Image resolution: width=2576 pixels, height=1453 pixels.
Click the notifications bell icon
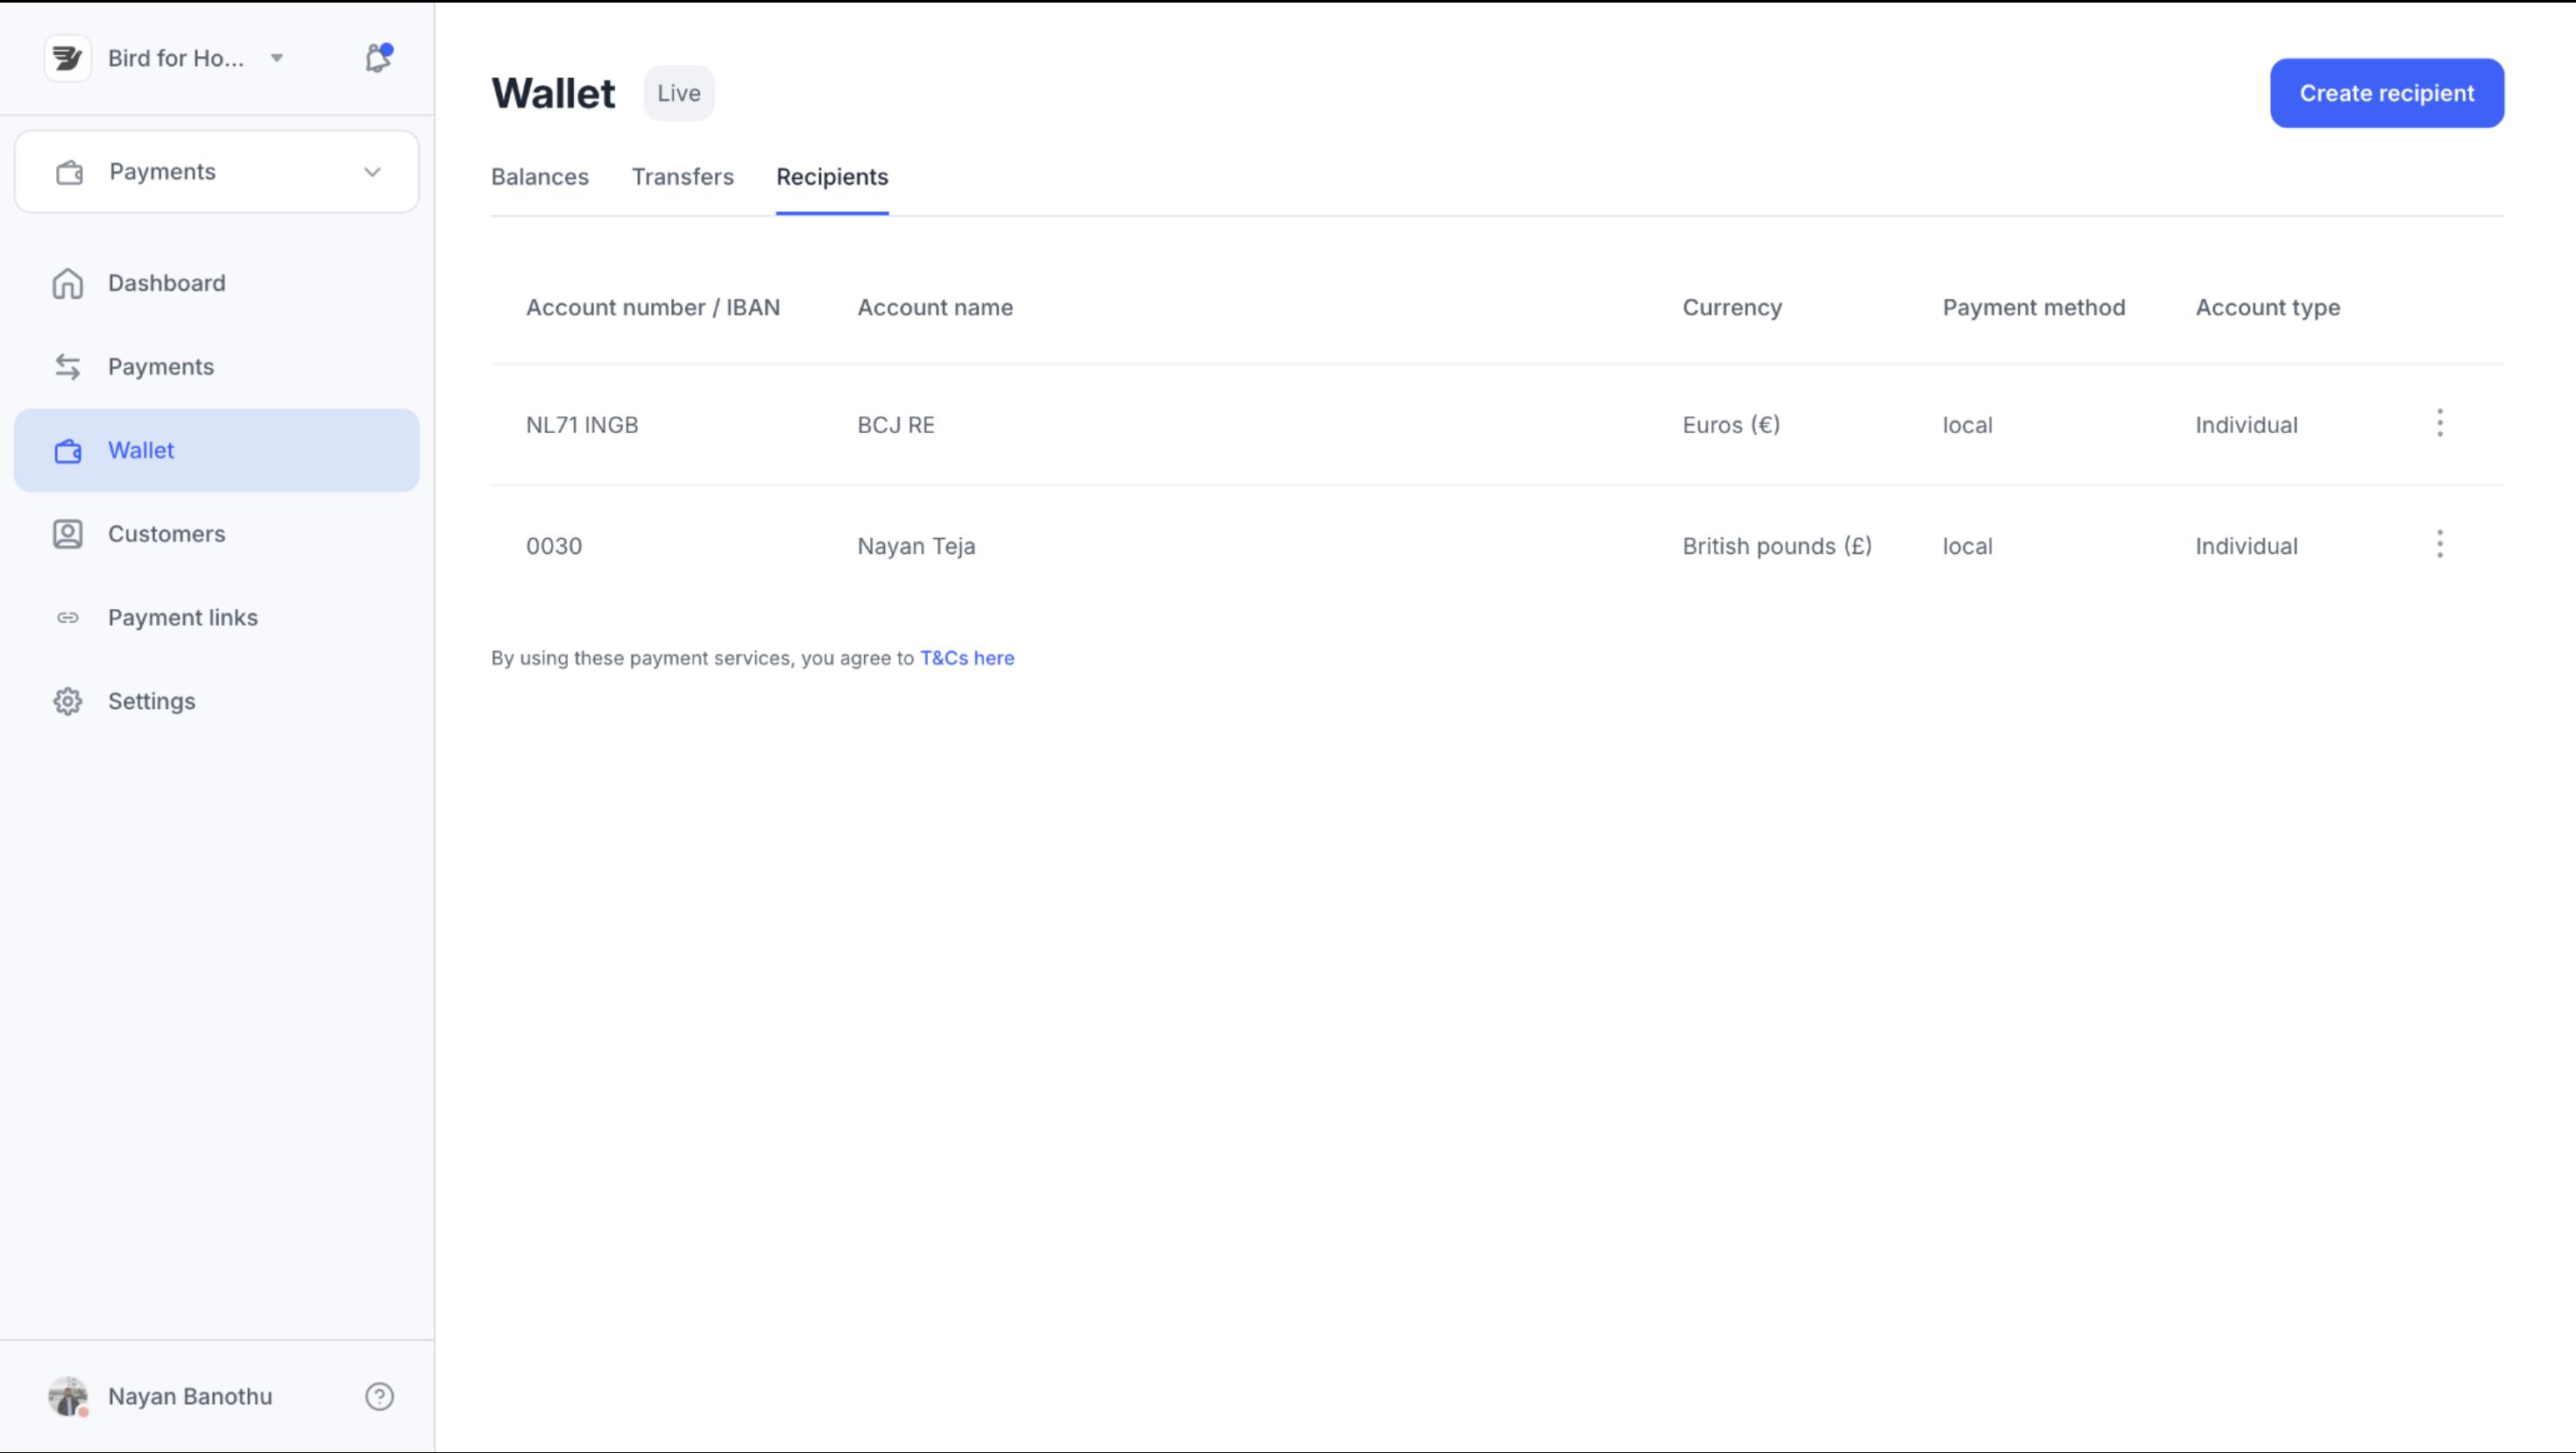pos(377,58)
